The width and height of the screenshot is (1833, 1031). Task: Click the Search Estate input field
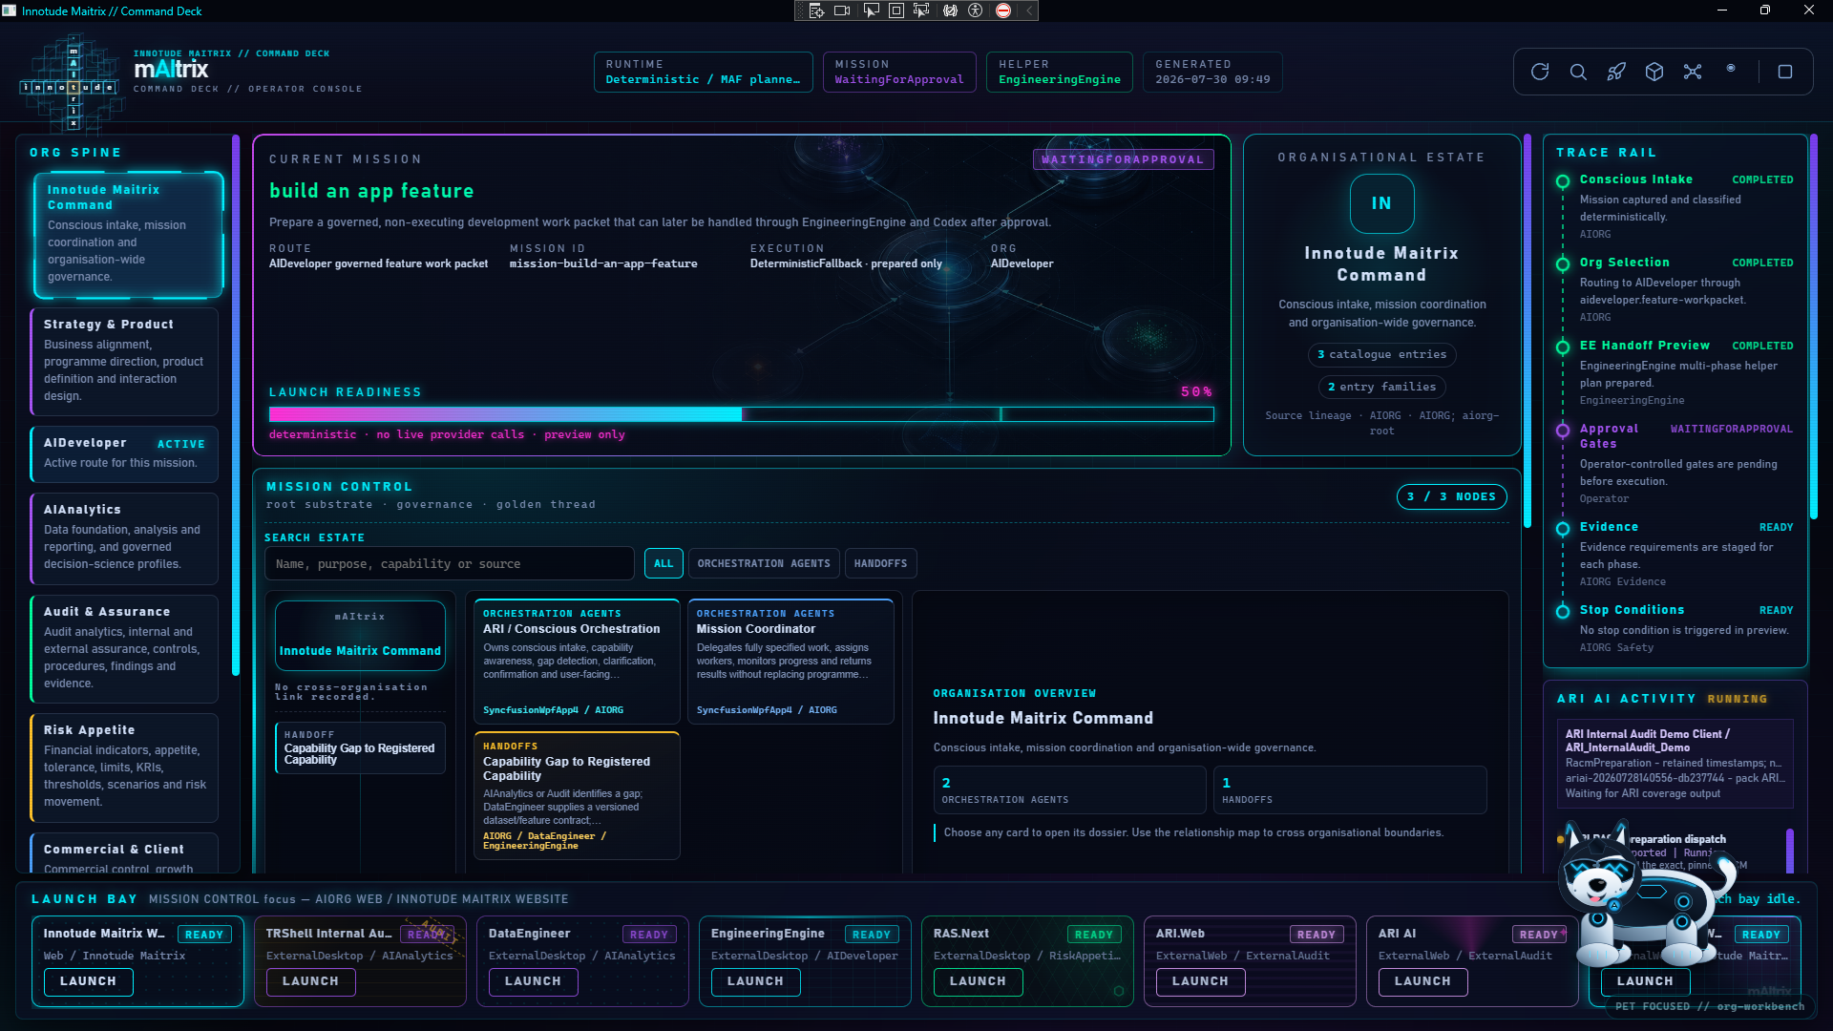pyautogui.click(x=450, y=563)
